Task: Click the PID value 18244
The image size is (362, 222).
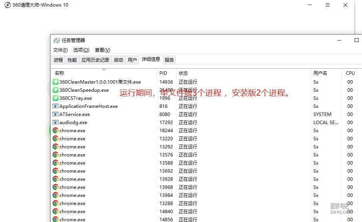Action: [166, 131]
